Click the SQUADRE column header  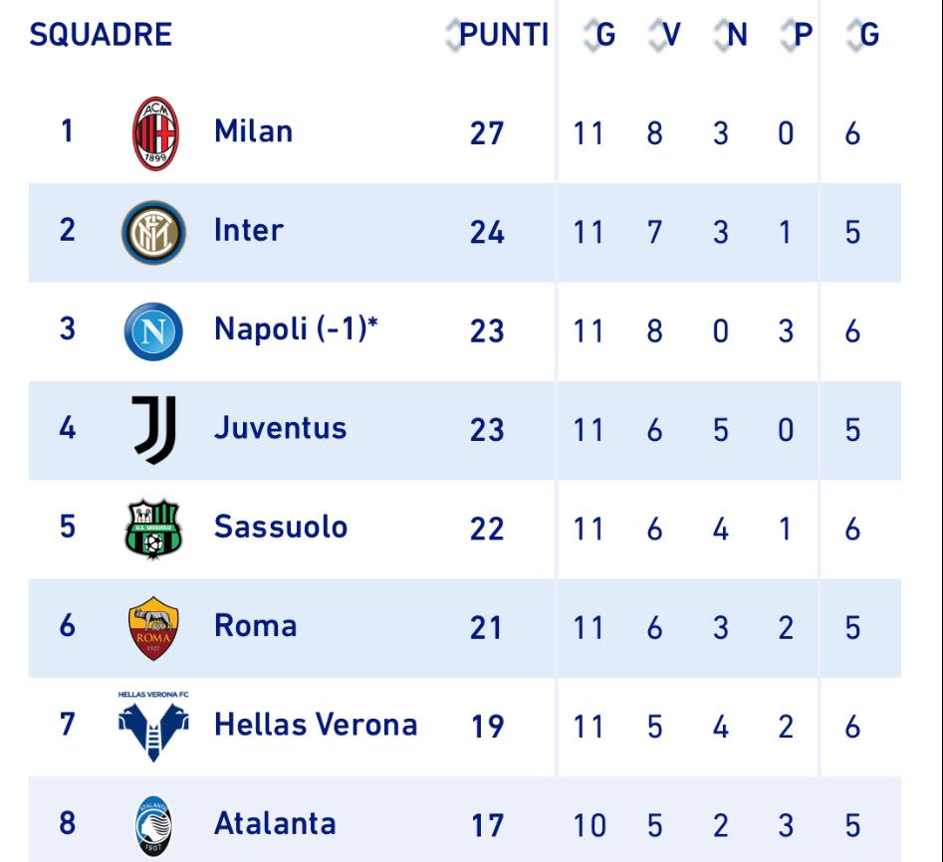point(101,36)
